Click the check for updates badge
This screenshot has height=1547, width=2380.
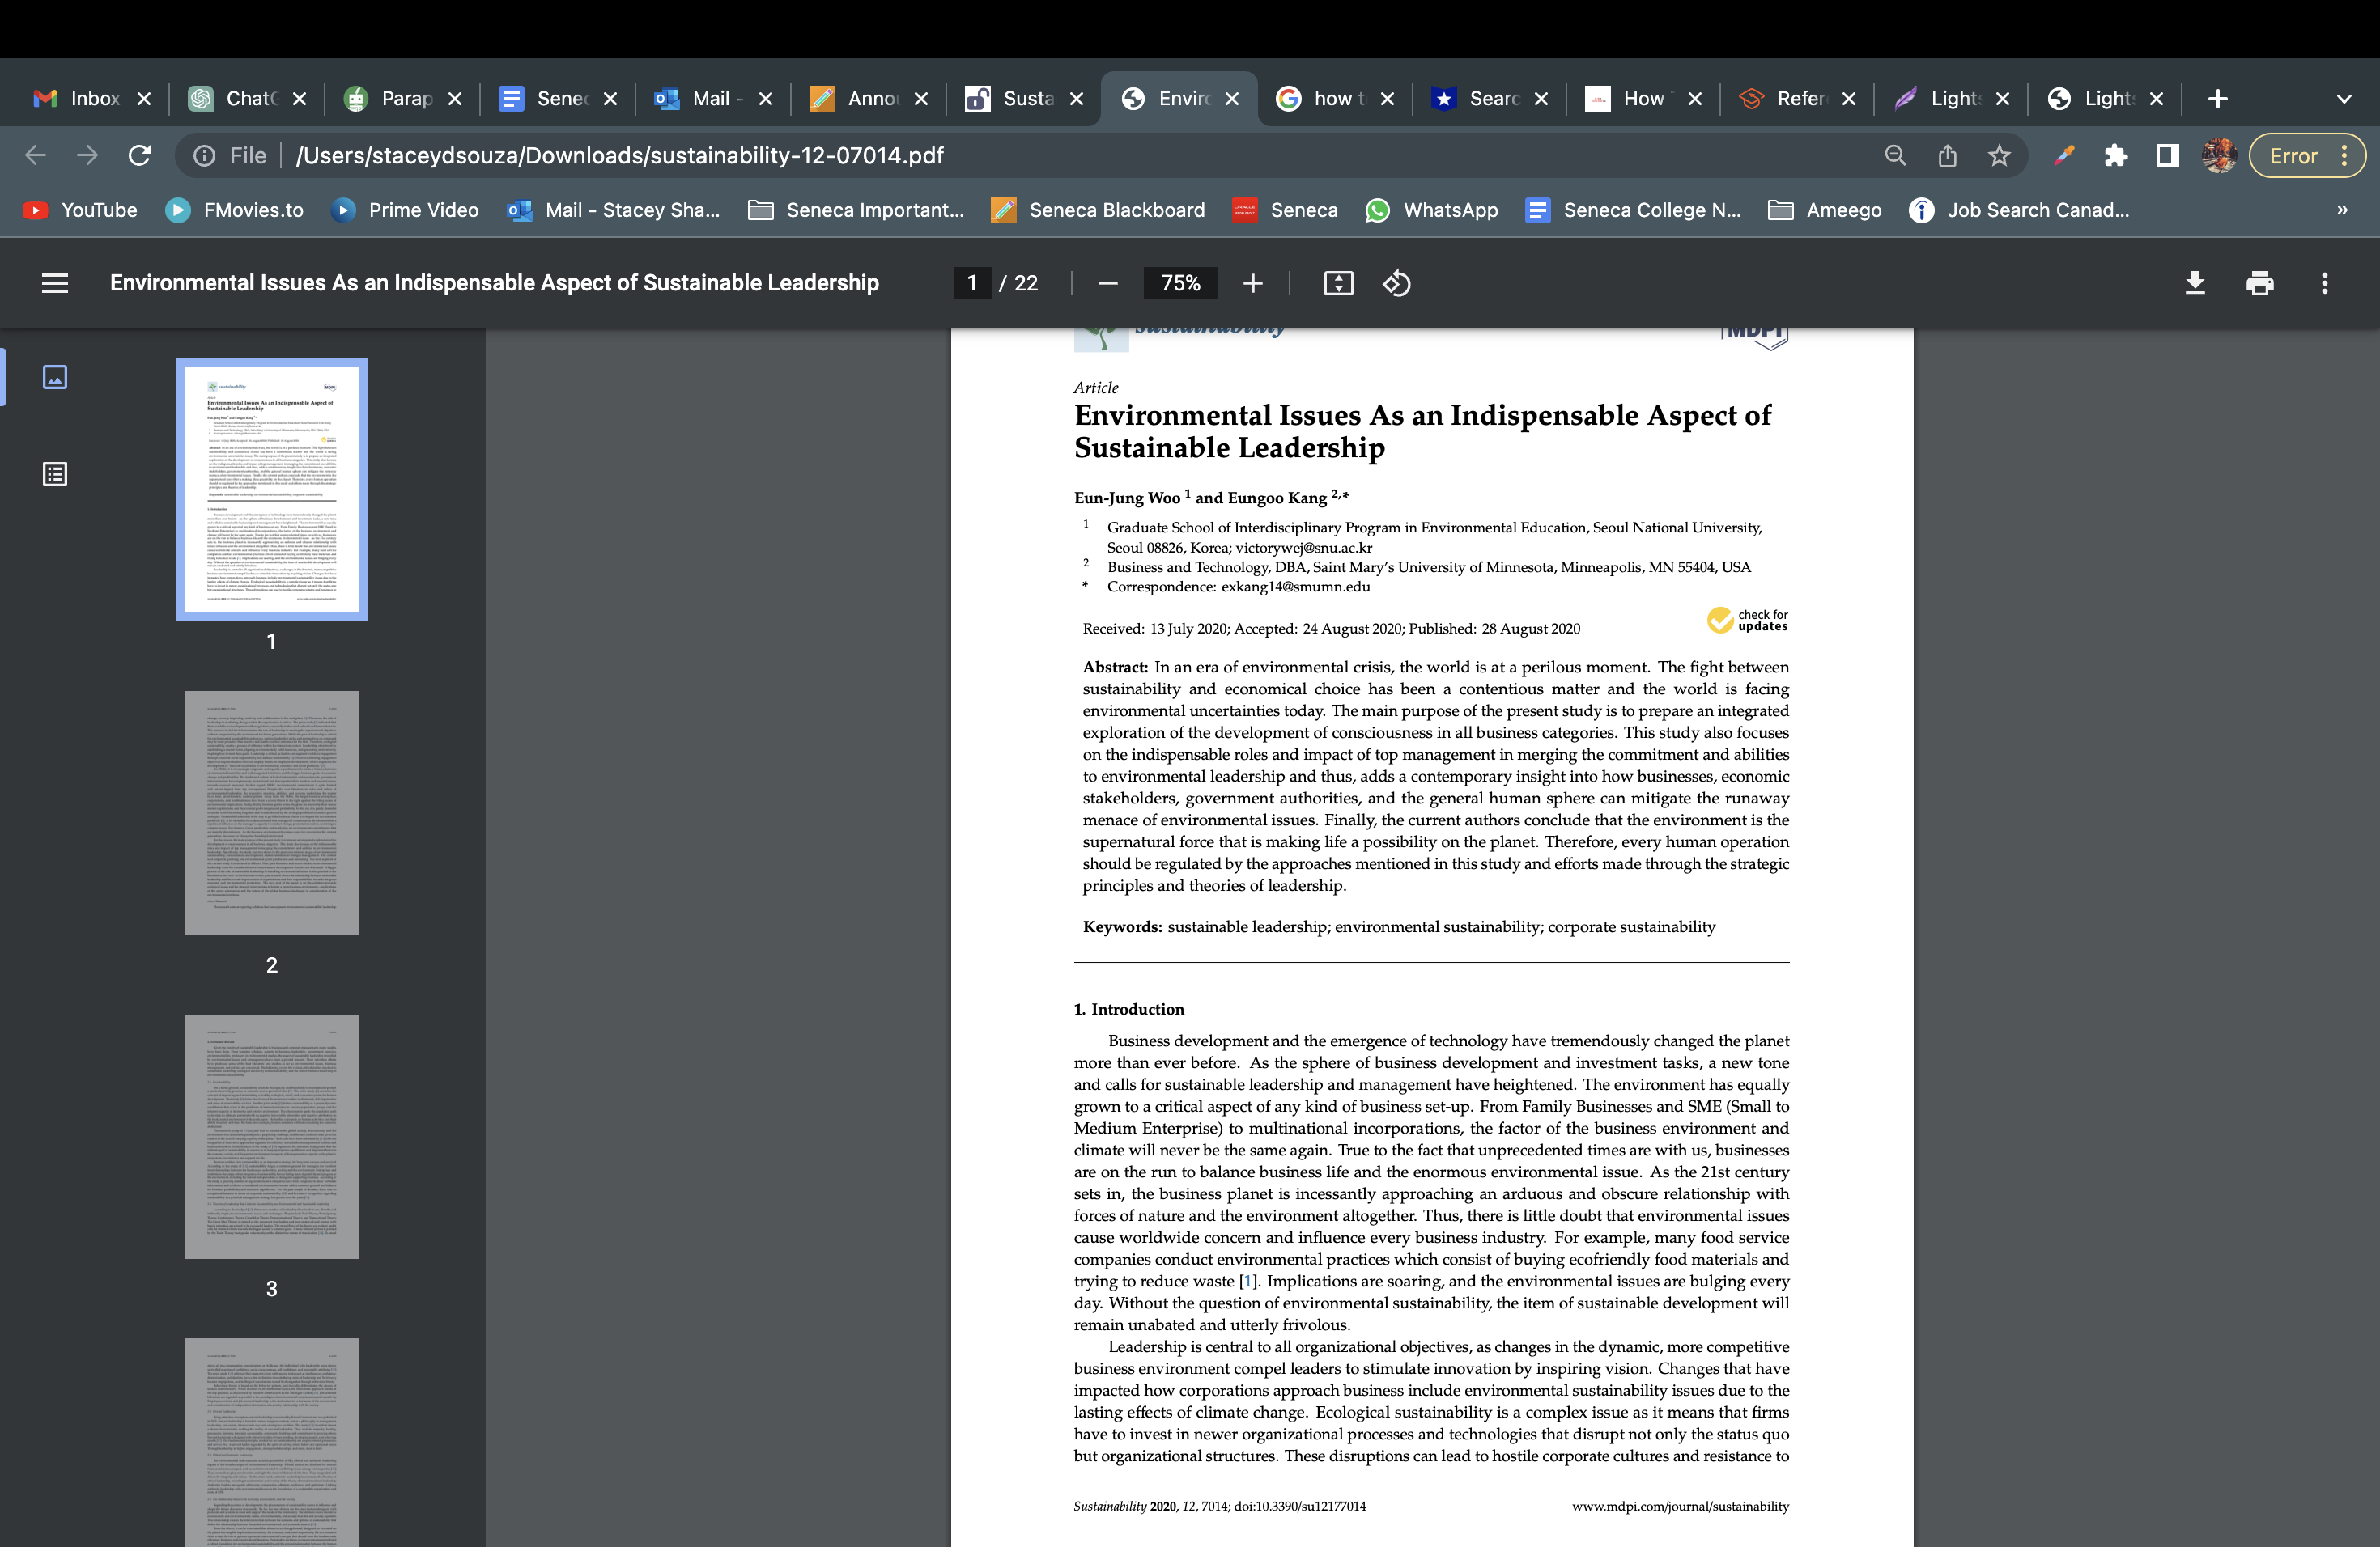(1747, 621)
